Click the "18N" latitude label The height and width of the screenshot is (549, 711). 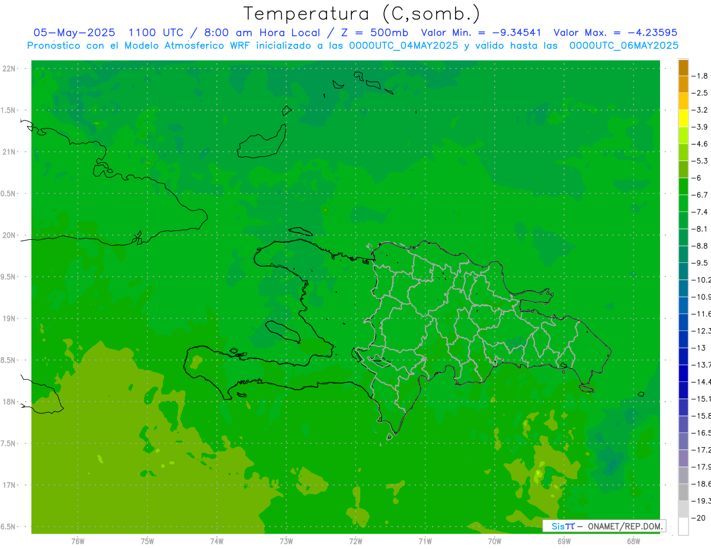tap(9, 402)
